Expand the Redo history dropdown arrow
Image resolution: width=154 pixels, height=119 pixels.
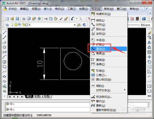click(85, 19)
